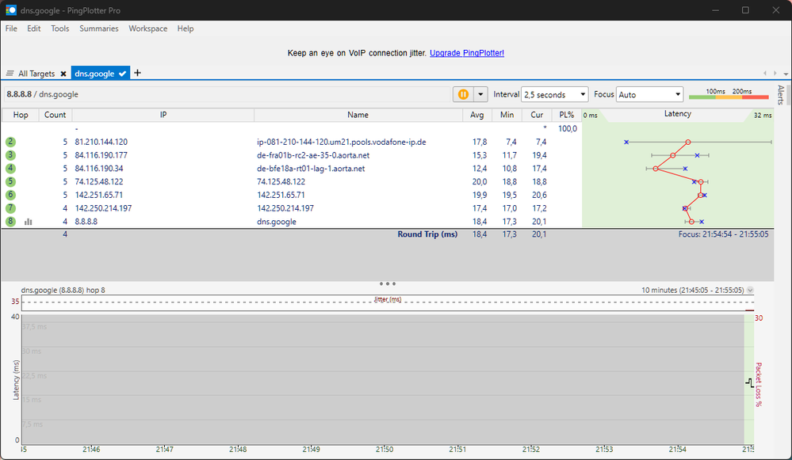
Task: Click the Cur column header
Action: click(x=537, y=115)
